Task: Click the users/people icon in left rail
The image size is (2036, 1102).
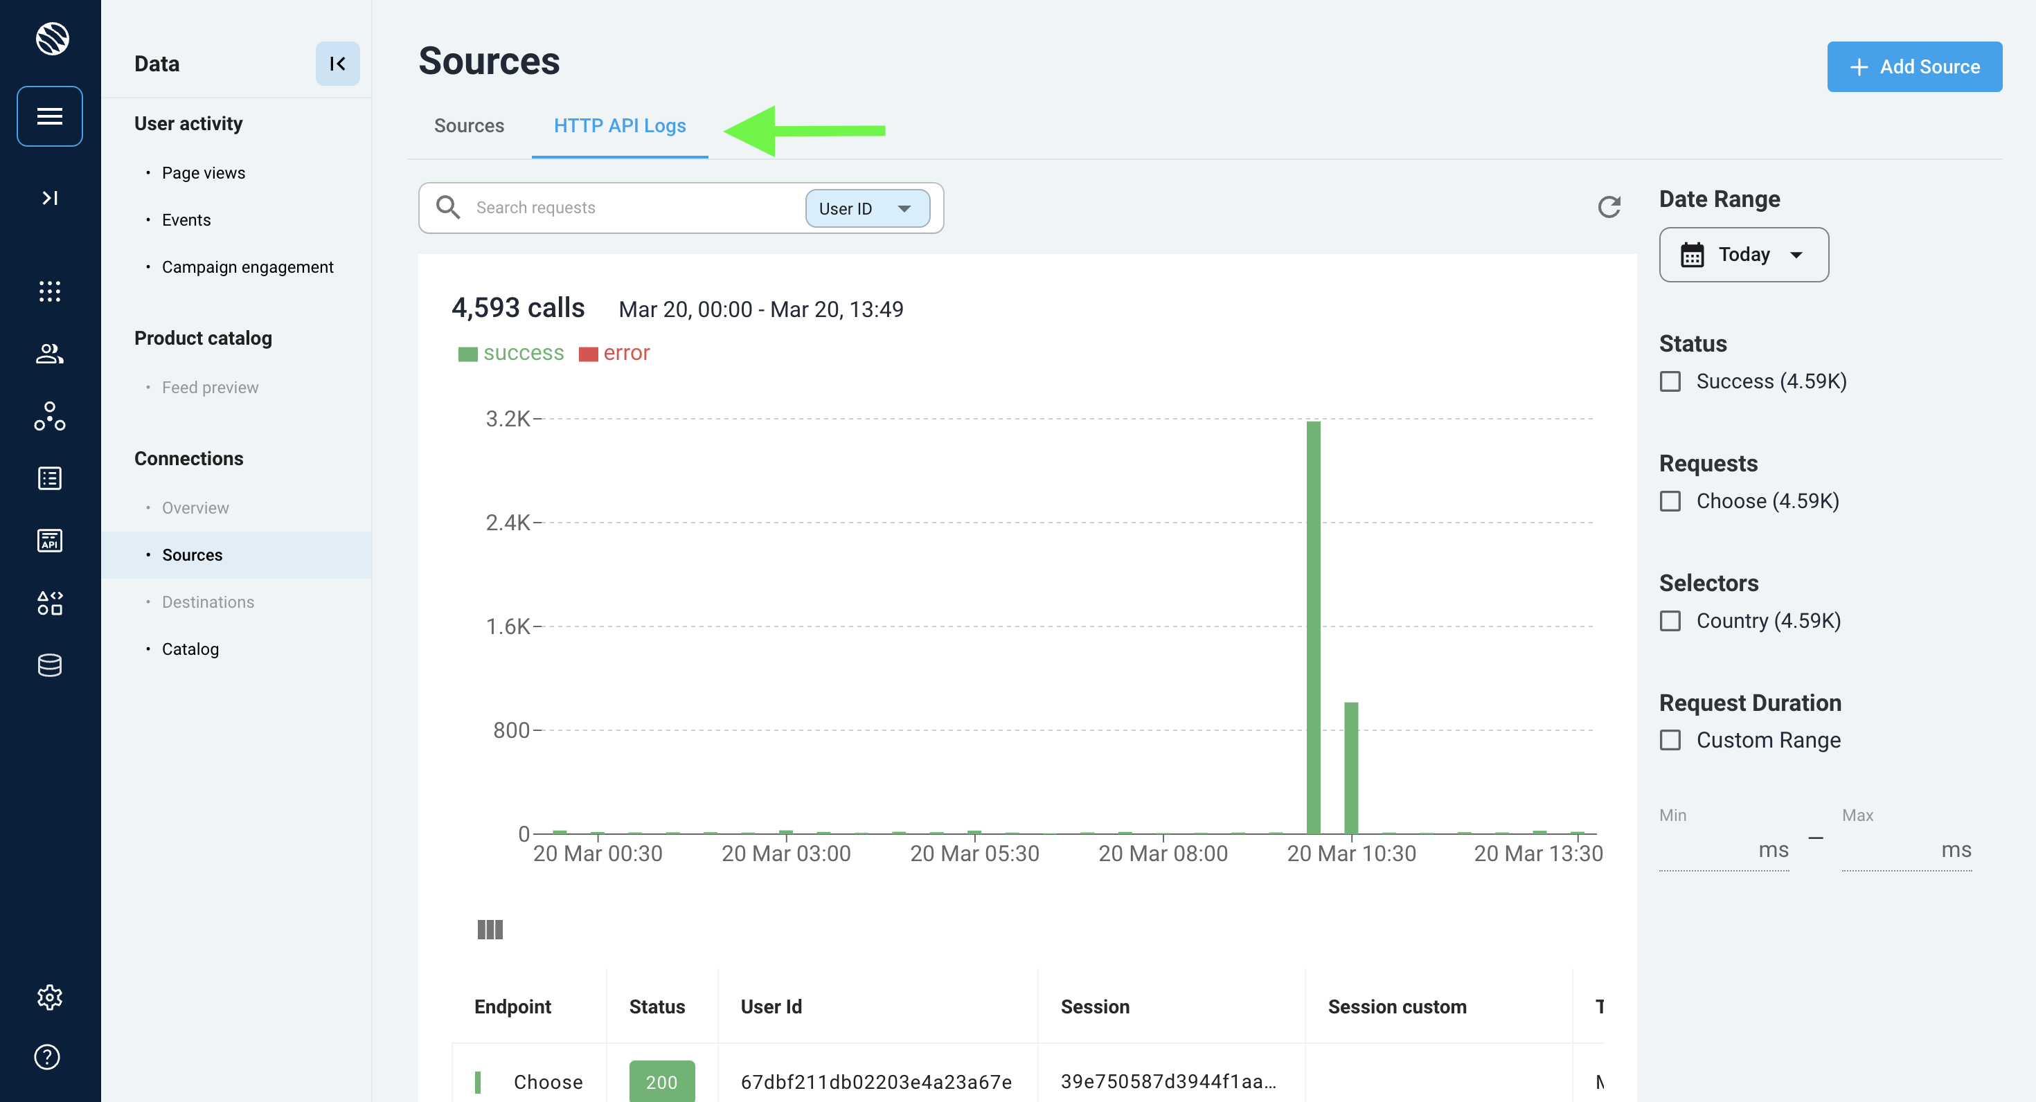Action: click(x=50, y=353)
